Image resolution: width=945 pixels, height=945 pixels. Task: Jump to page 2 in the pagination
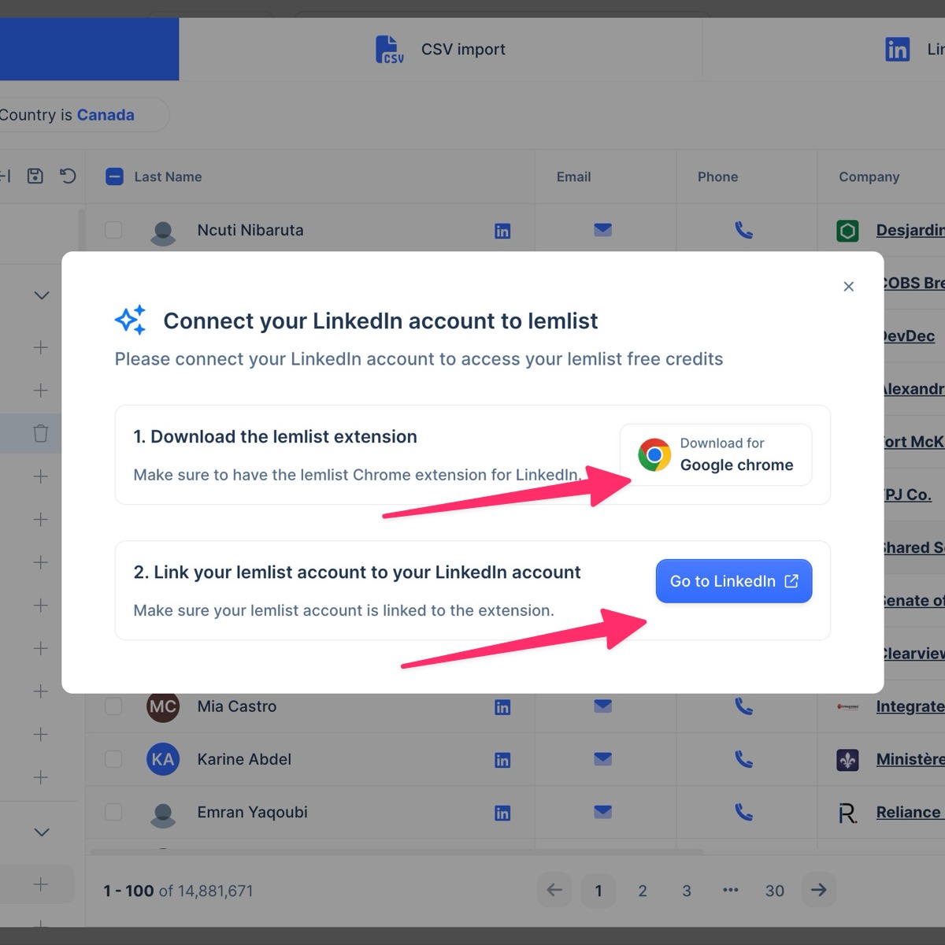[x=643, y=890]
